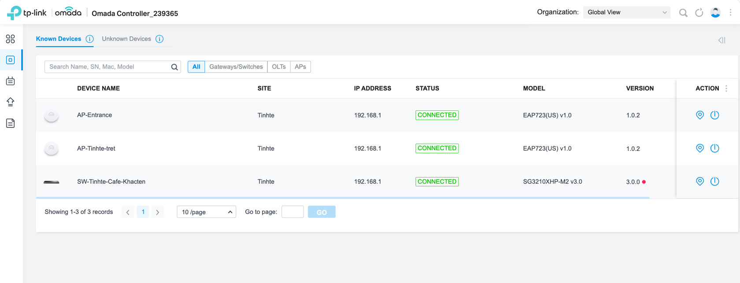Collapse the panel with the double-arrow icon

click(721, 40)
